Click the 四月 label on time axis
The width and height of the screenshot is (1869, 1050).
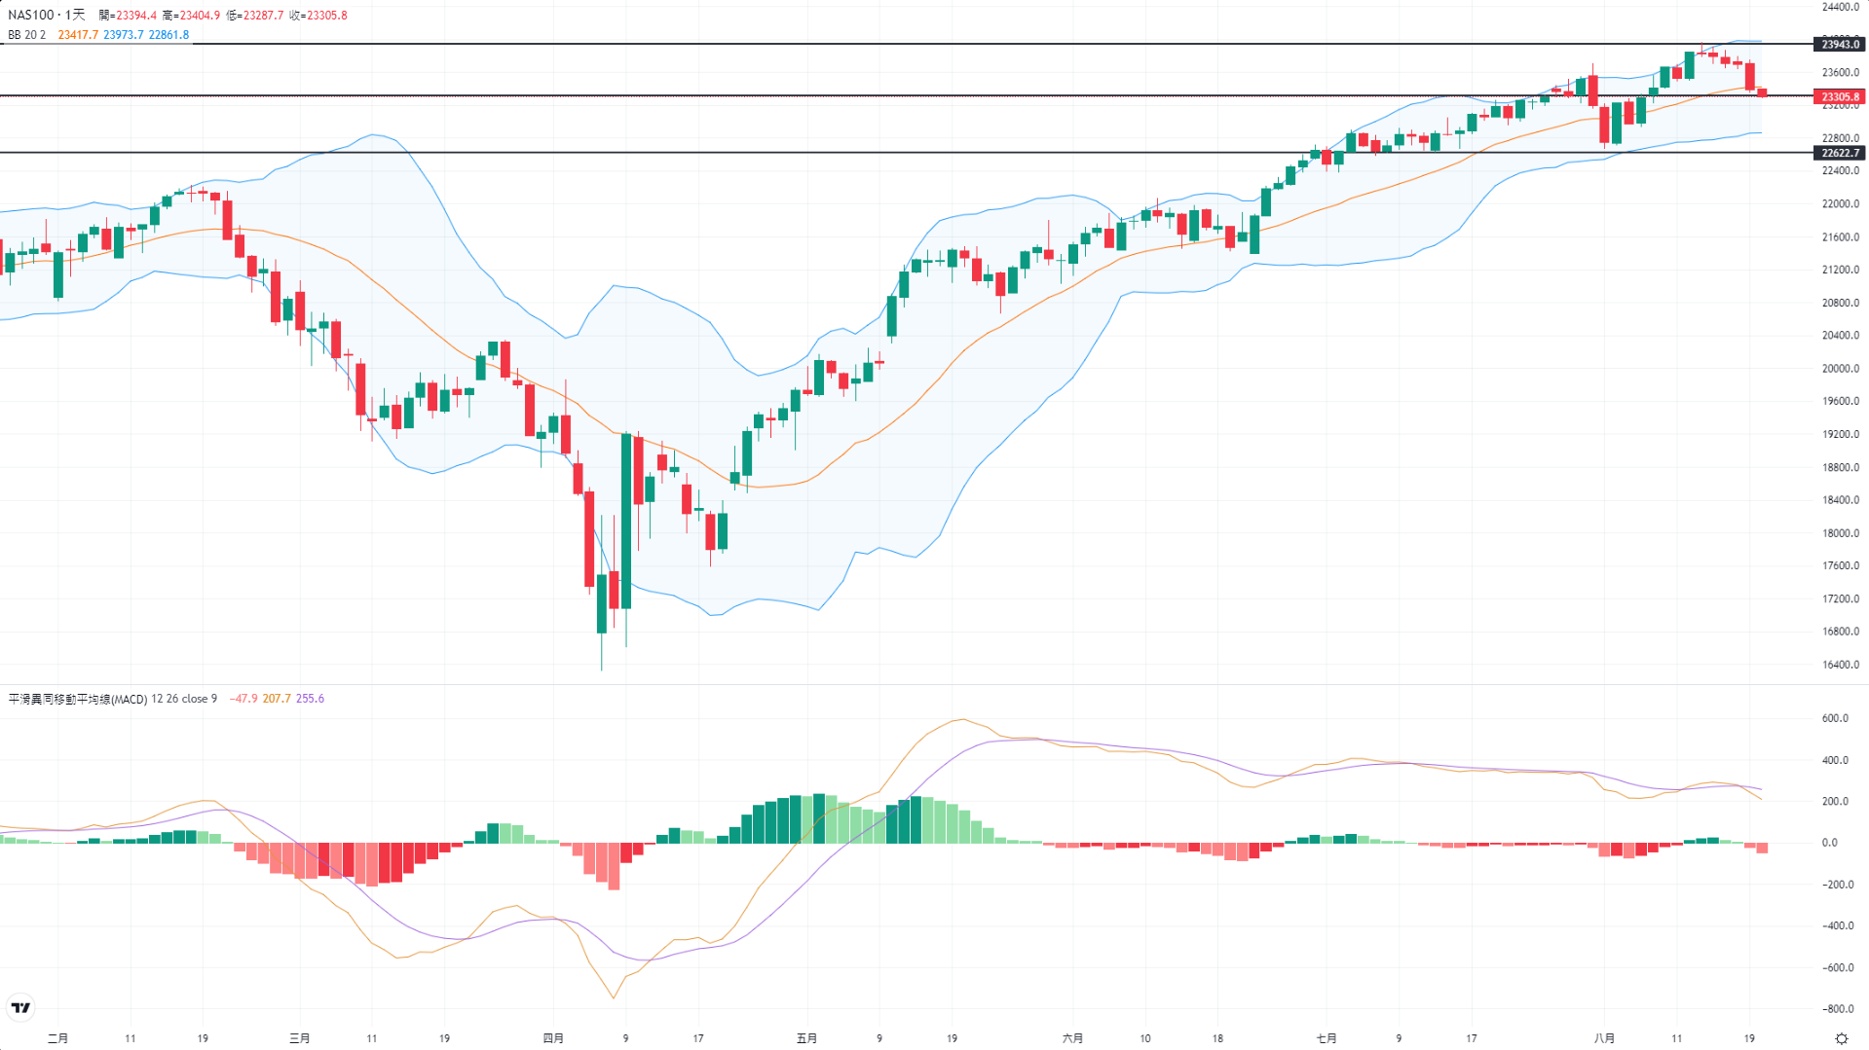pos(553,1038)
